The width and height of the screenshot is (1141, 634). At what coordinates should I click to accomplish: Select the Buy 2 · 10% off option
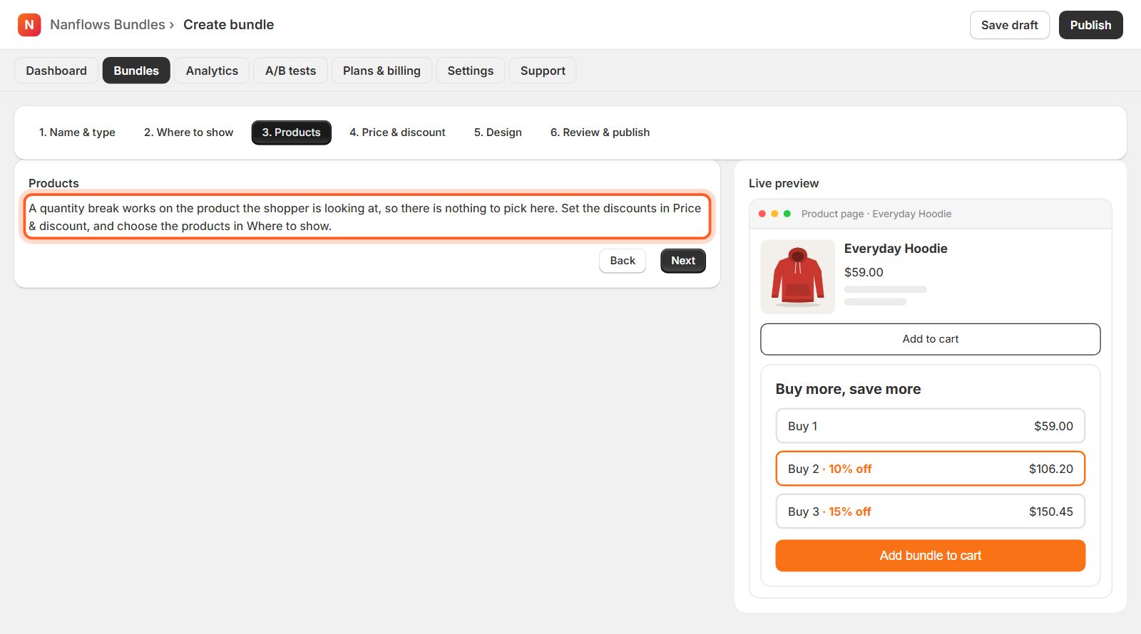(x=931, y=469)
